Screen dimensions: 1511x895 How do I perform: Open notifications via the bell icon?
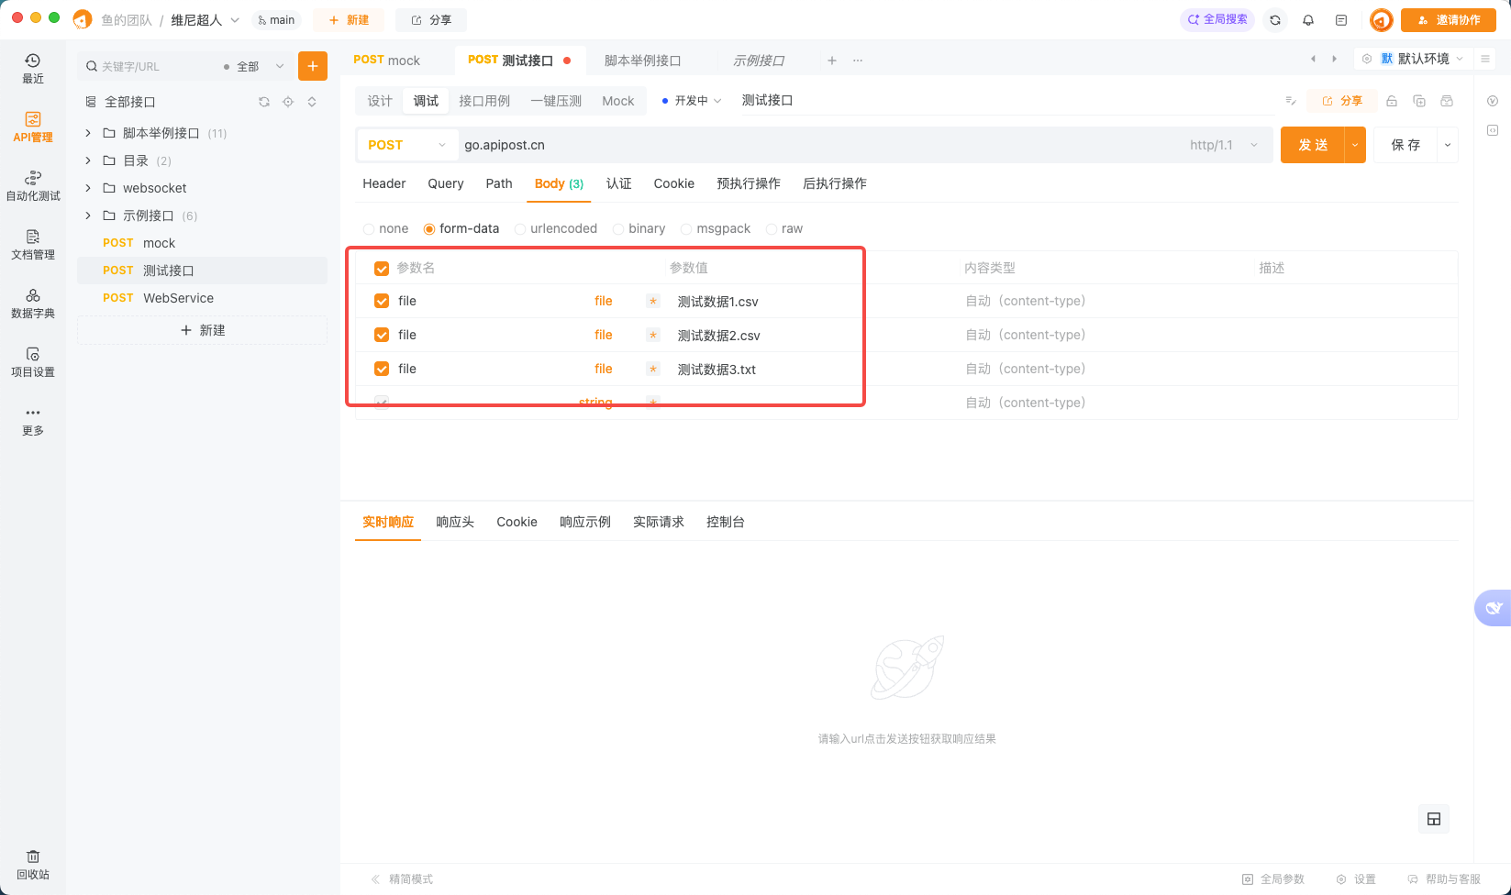click(x=1308, y=19)
